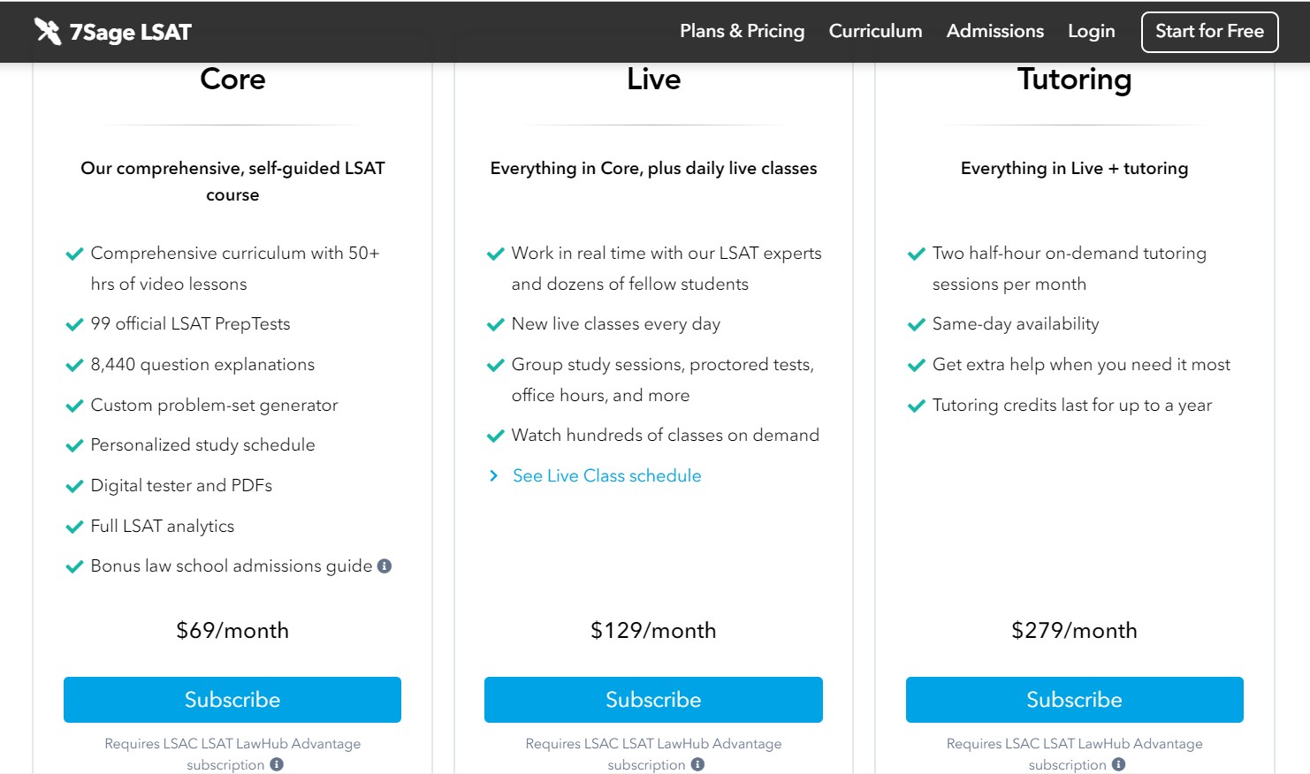Subscribe to the Core plan

[232, 699]
